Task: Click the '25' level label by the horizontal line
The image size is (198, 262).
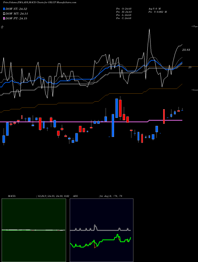Action: 190,67
